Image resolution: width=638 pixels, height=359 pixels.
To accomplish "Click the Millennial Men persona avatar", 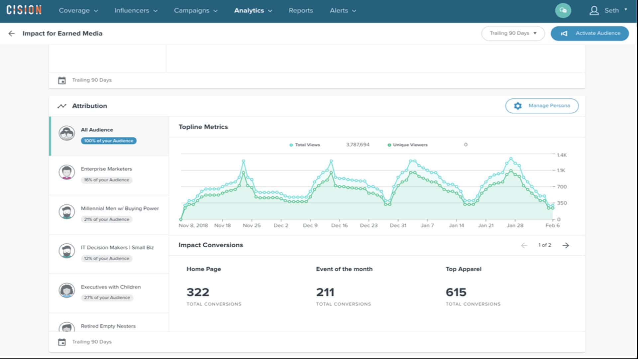I will pyautogui.click(x=67, y=211).
